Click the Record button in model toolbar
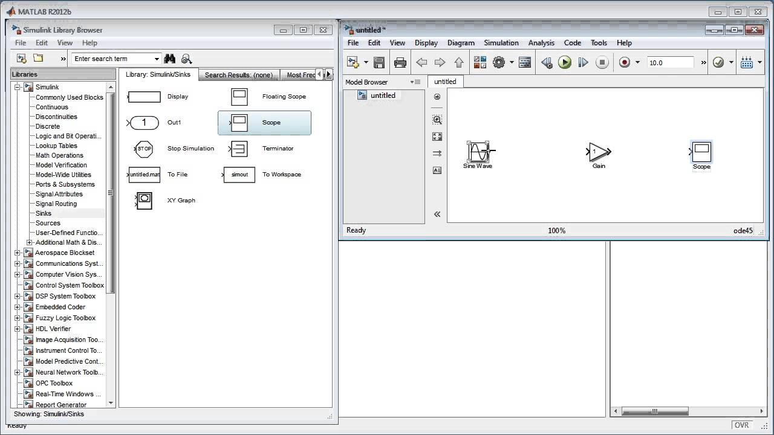The width and height of the screenshot is (774, 435). point(625,62)
